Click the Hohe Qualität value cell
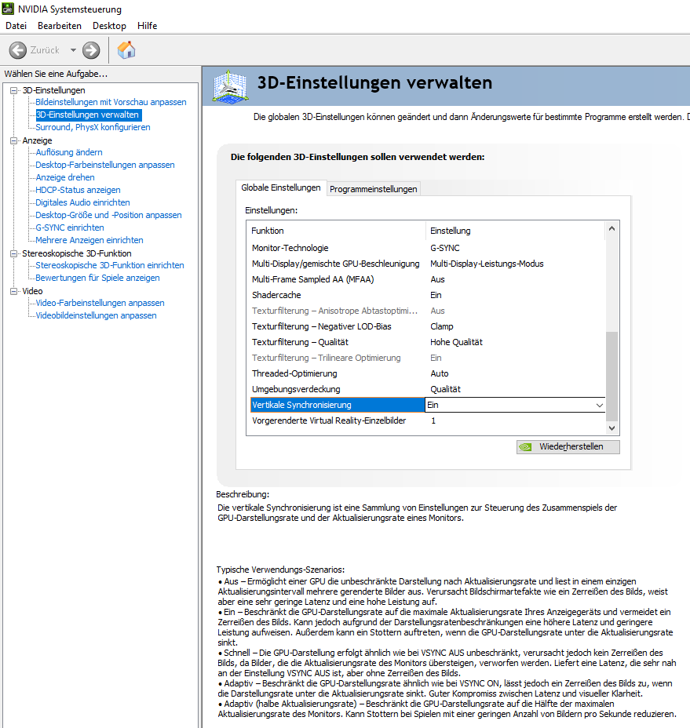The height and width of the screenshot is (728, 690). pyautogui.click(x=456, y=342)
